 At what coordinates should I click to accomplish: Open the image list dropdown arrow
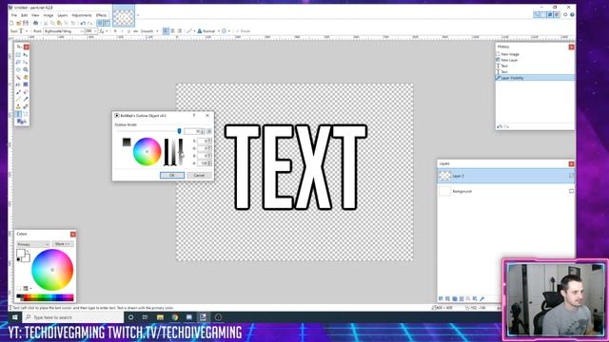tap(138, 15)
